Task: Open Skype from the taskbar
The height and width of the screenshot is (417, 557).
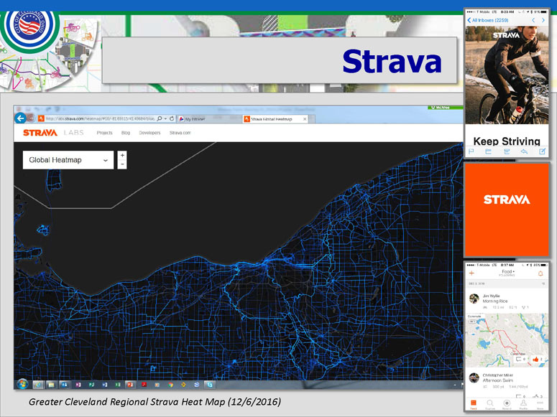Action: coord(210,385)
